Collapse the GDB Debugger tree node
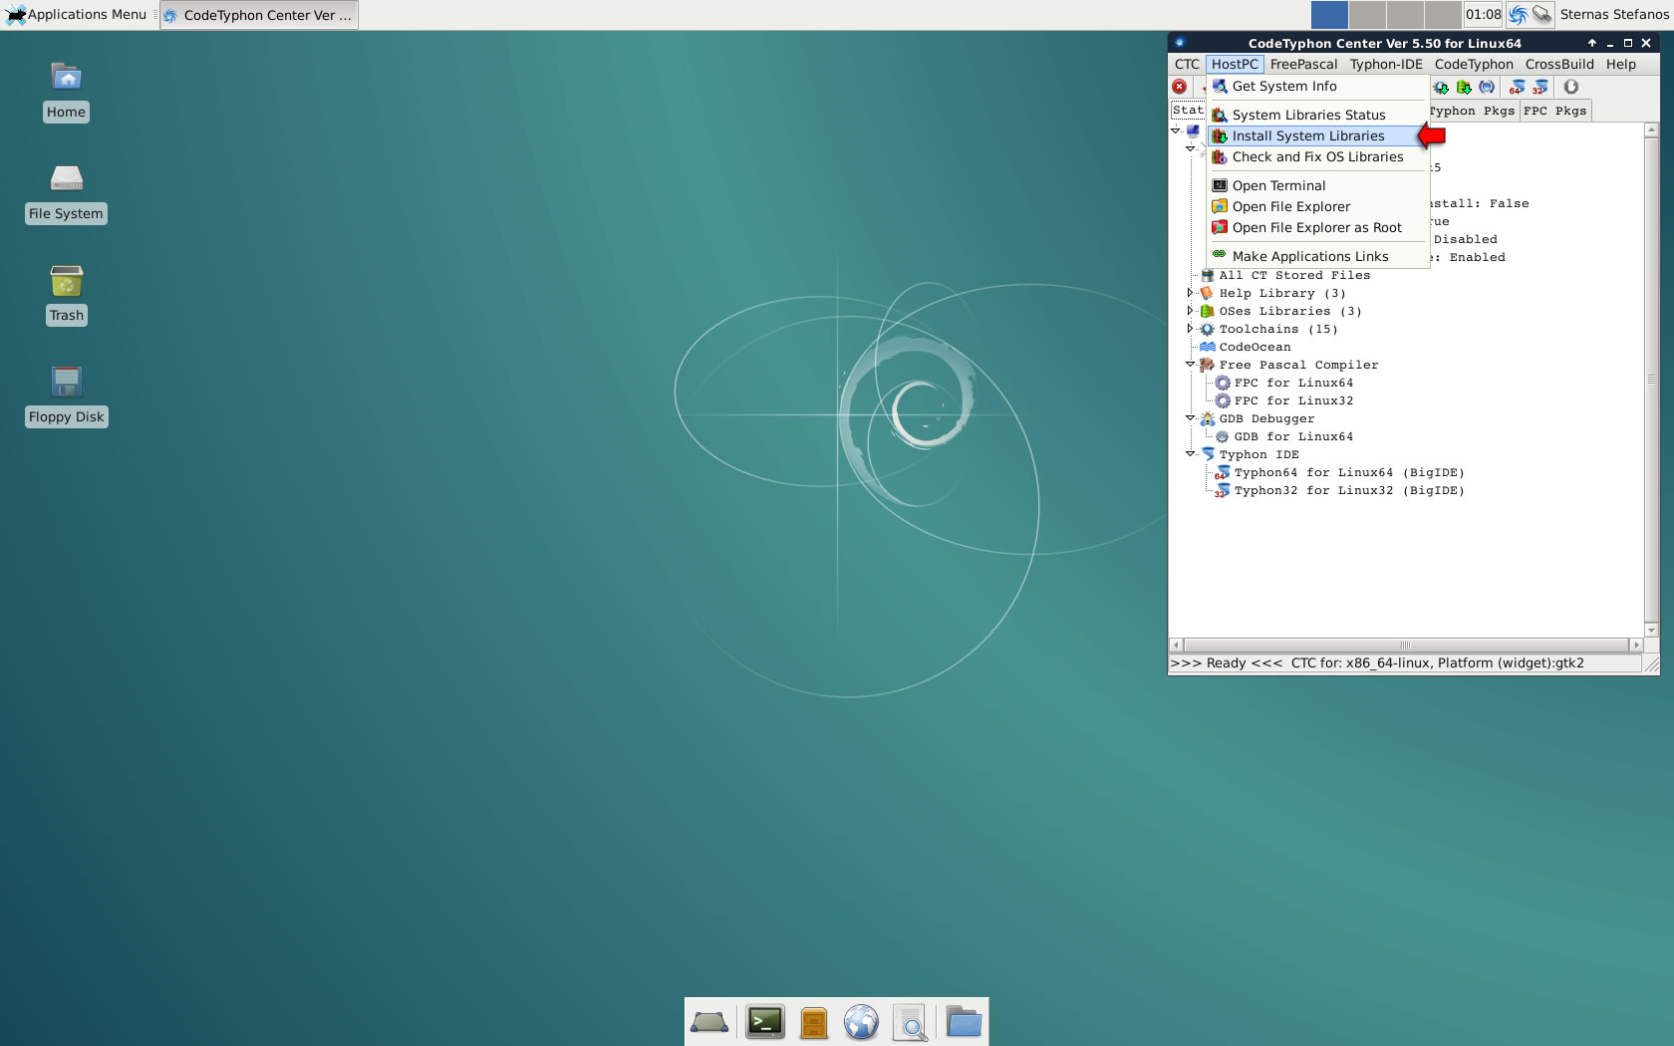The height and width of the screenshot is (1046, 1674). click(x=1190, y=418)
